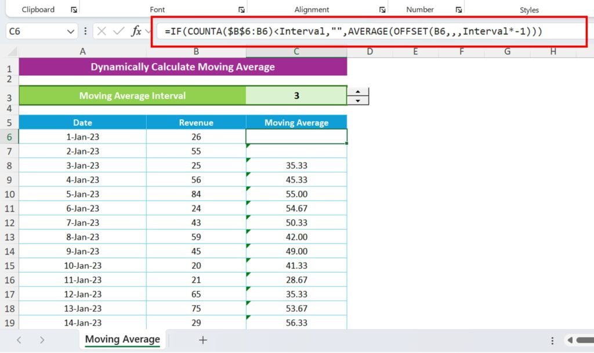Viewport: 594px width, 353px height.
Task: Go to previous sheet arrow
Action: pos(19,340)
